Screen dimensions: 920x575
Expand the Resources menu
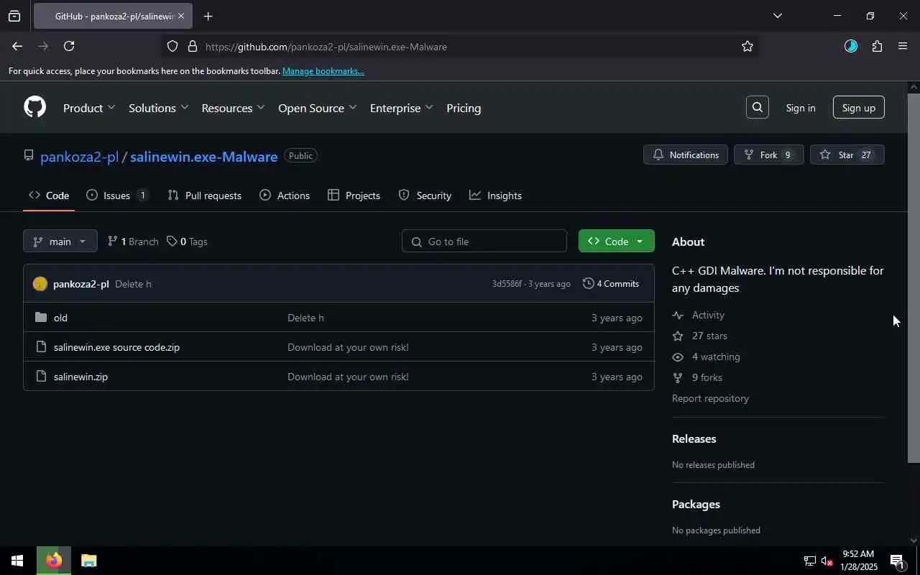(233, 108)
